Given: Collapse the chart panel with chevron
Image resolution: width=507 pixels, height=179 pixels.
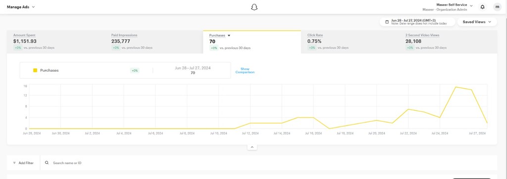Looking at the screenshot, I should pos(252,147).
